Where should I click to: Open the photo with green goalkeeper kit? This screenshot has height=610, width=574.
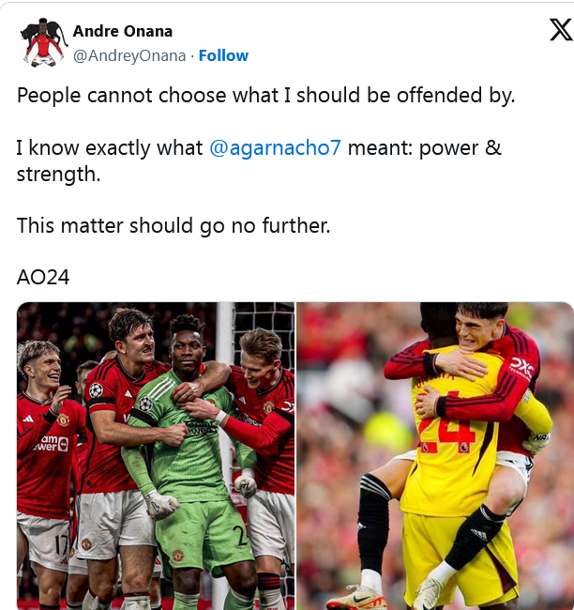156,456
